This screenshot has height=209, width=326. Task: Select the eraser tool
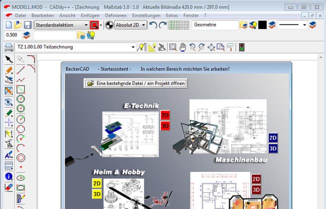pos(9,187)
